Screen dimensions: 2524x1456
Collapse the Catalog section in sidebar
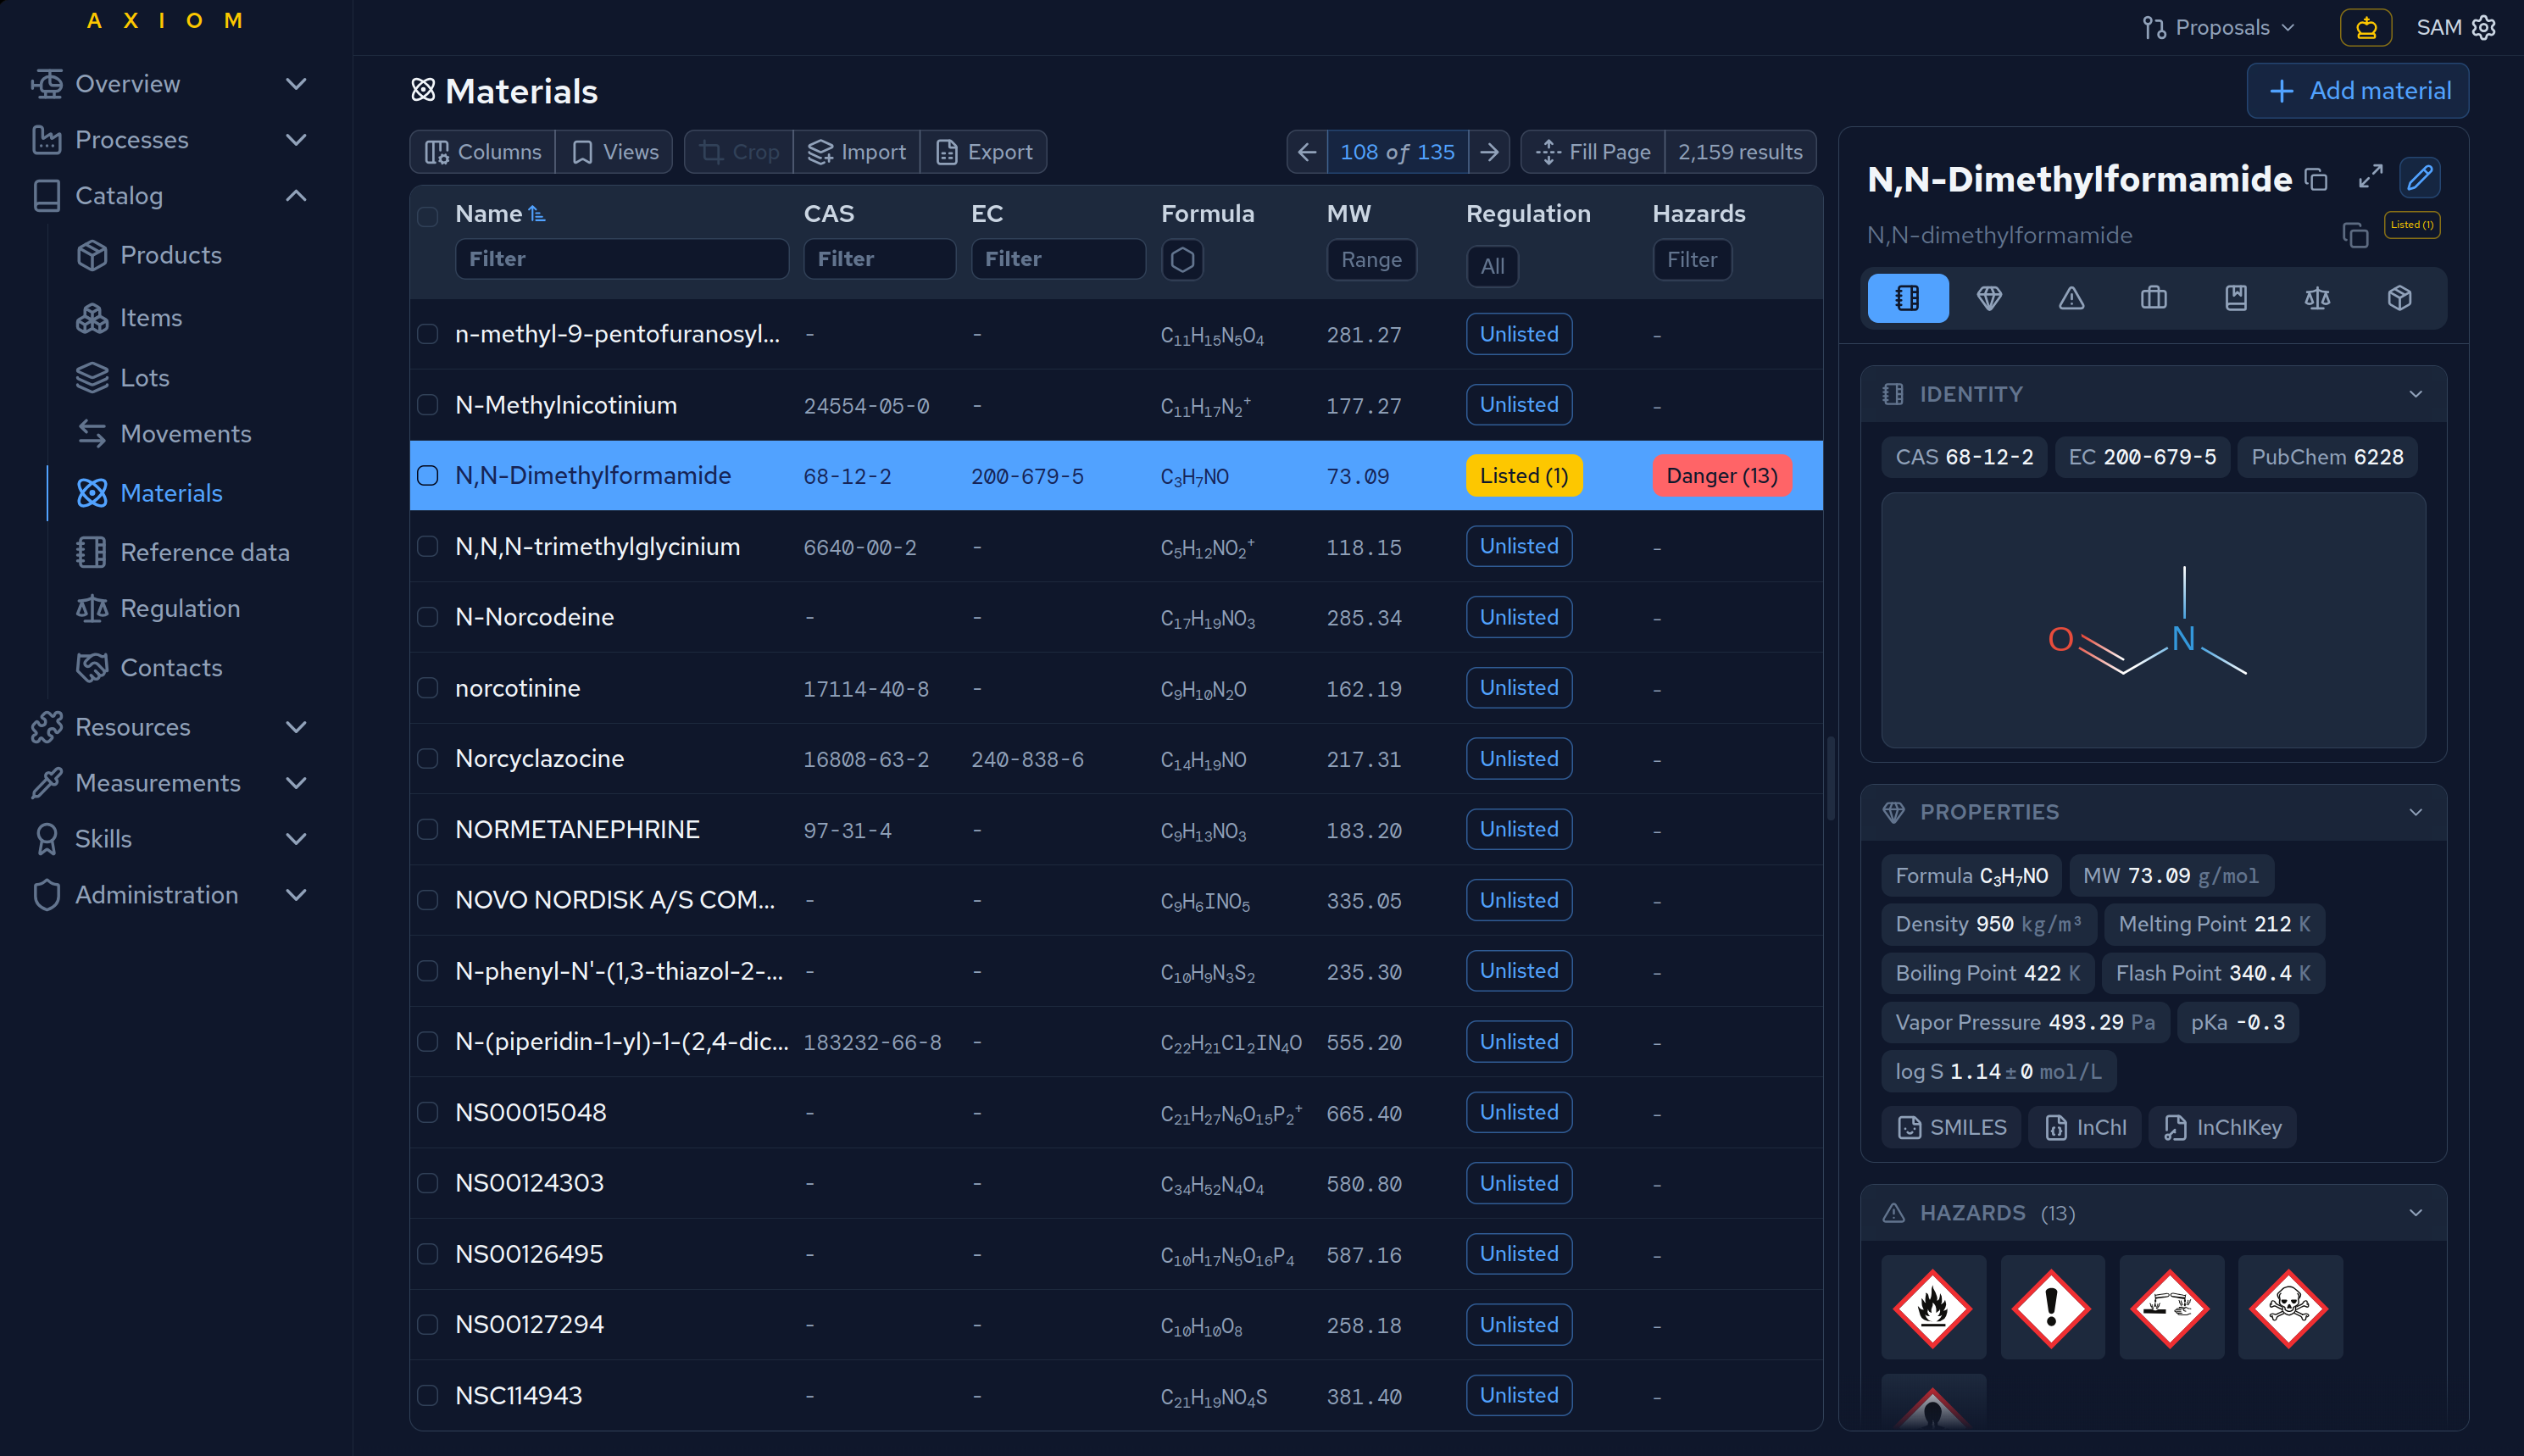click(296, 195)
